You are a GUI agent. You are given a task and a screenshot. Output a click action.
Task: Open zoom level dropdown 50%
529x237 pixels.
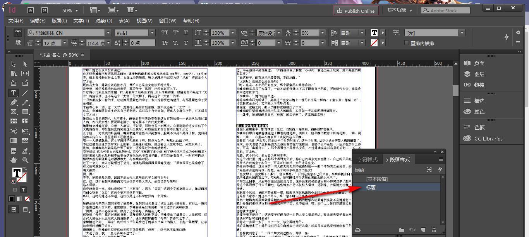pos(77,10)
